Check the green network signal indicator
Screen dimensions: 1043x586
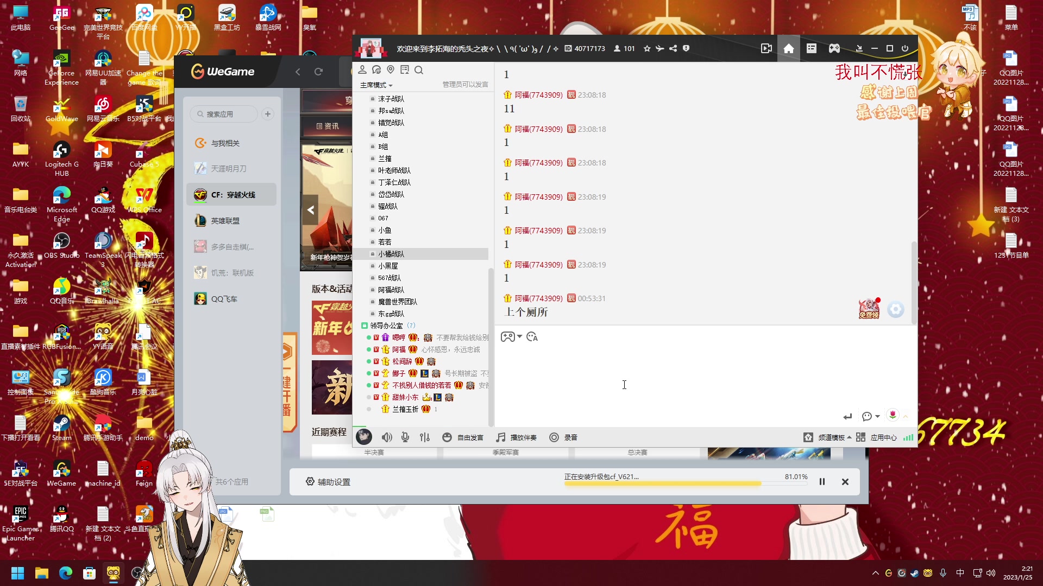[908, 437]
